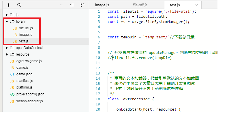Click open-folder icon of library

[x=12, y=21]
